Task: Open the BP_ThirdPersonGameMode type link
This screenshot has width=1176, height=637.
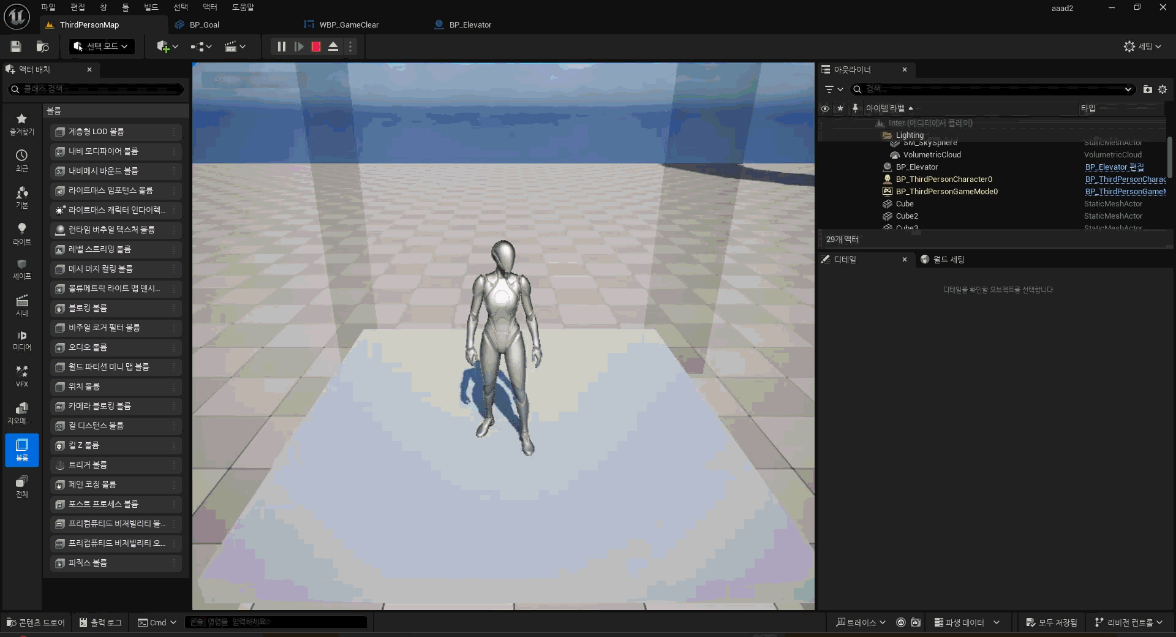Action: [1125, 192]
